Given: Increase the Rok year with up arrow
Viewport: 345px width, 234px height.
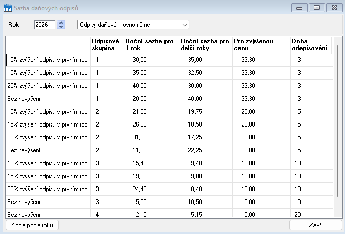Looking at the screenshot, I should coord(61,23).
